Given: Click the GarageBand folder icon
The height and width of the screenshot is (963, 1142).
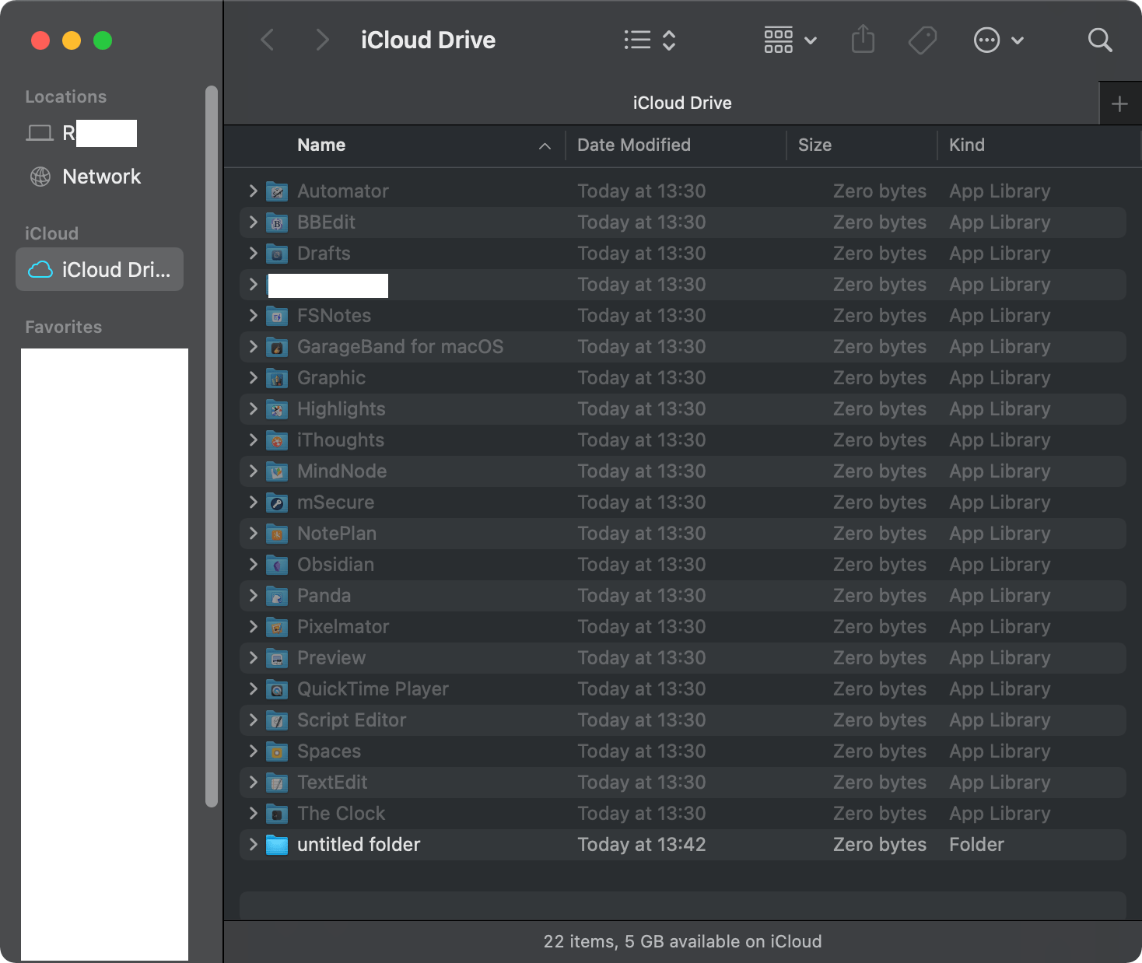Looking at the screenshot, I should point(277,347).
